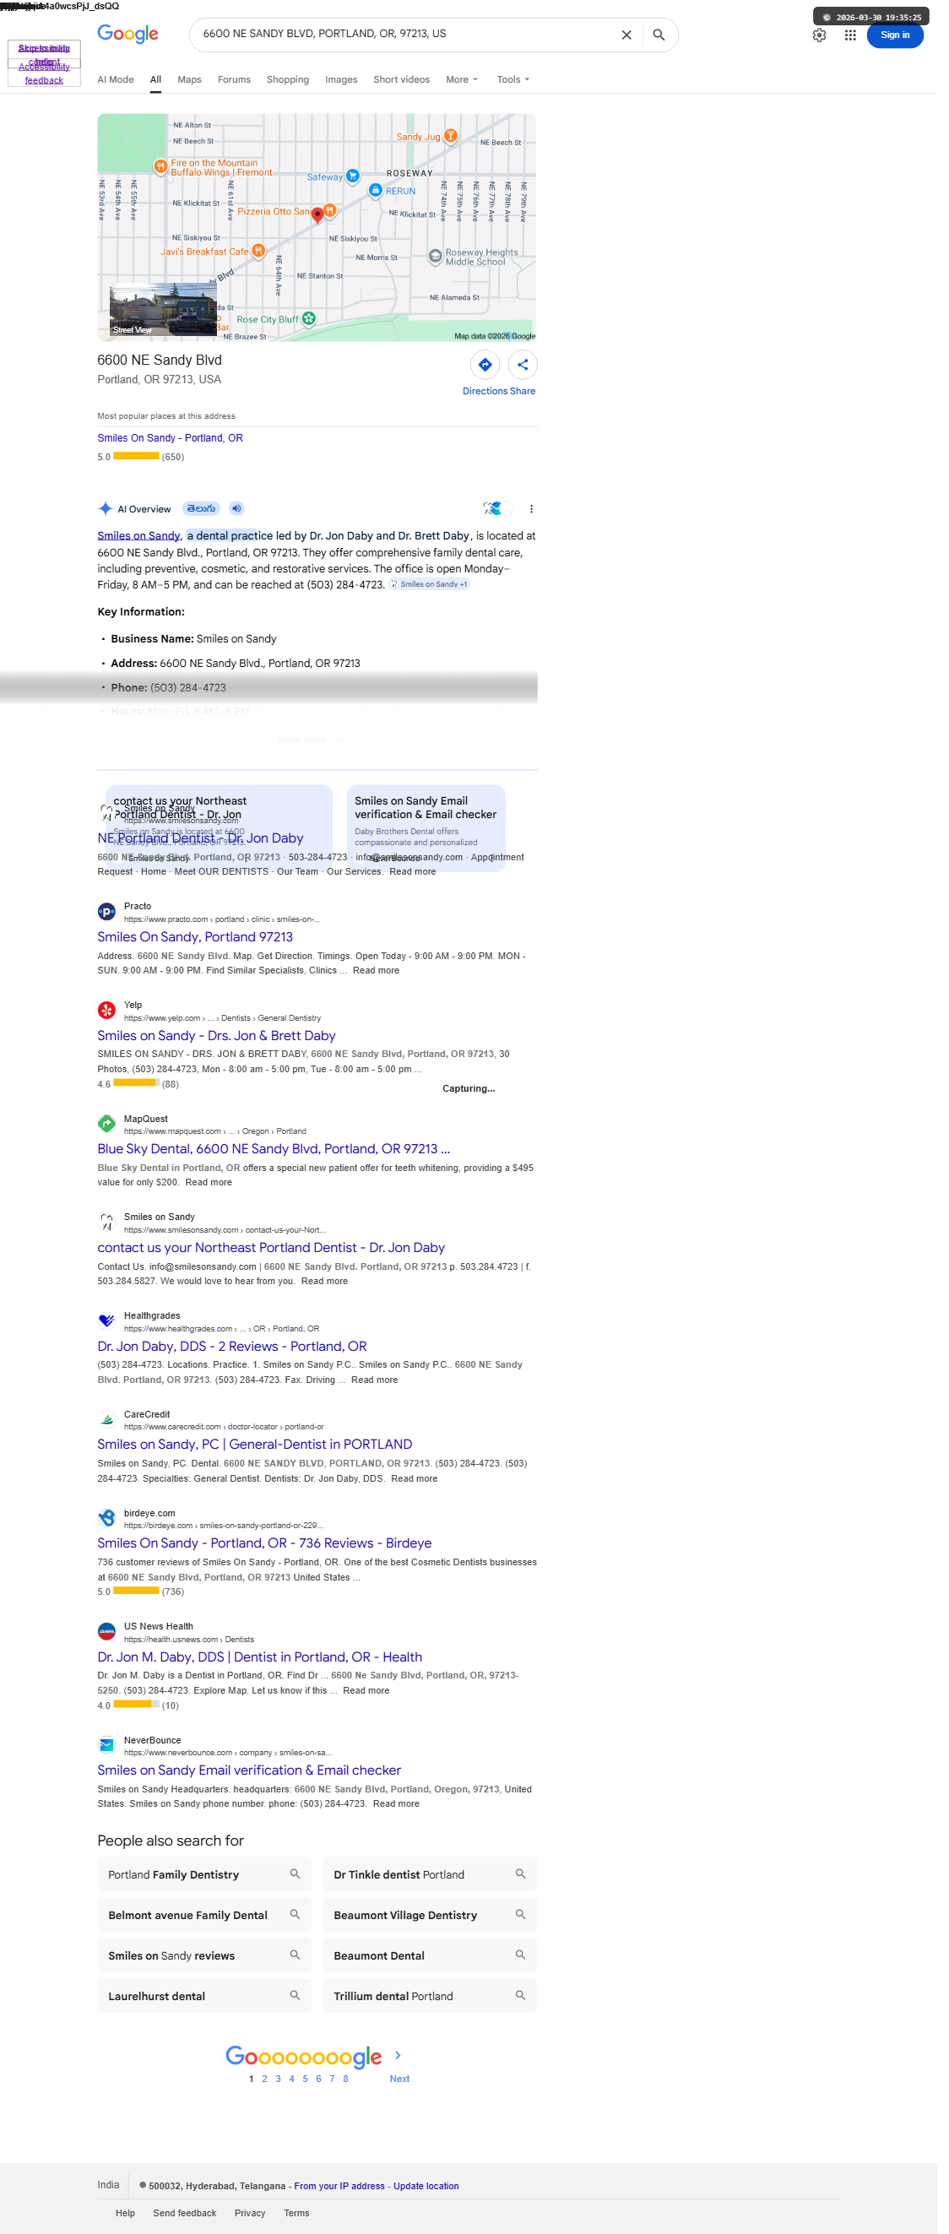Click Update location in footer
Screen dimensions: 949x2234
[425, 2185]
